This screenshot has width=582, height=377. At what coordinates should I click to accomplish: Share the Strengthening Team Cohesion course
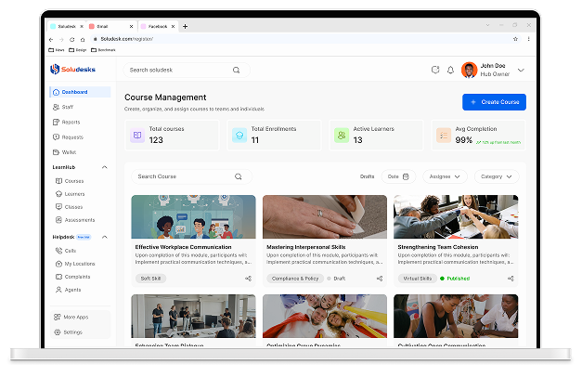pos(511,279)
